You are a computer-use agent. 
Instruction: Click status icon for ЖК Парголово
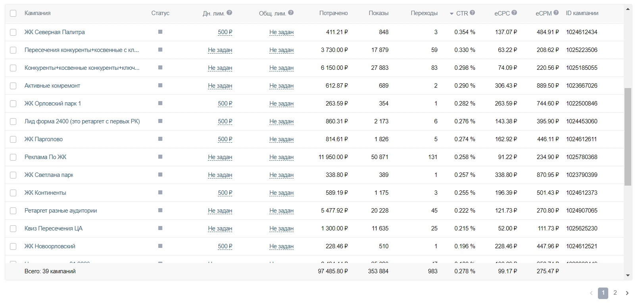160,139
